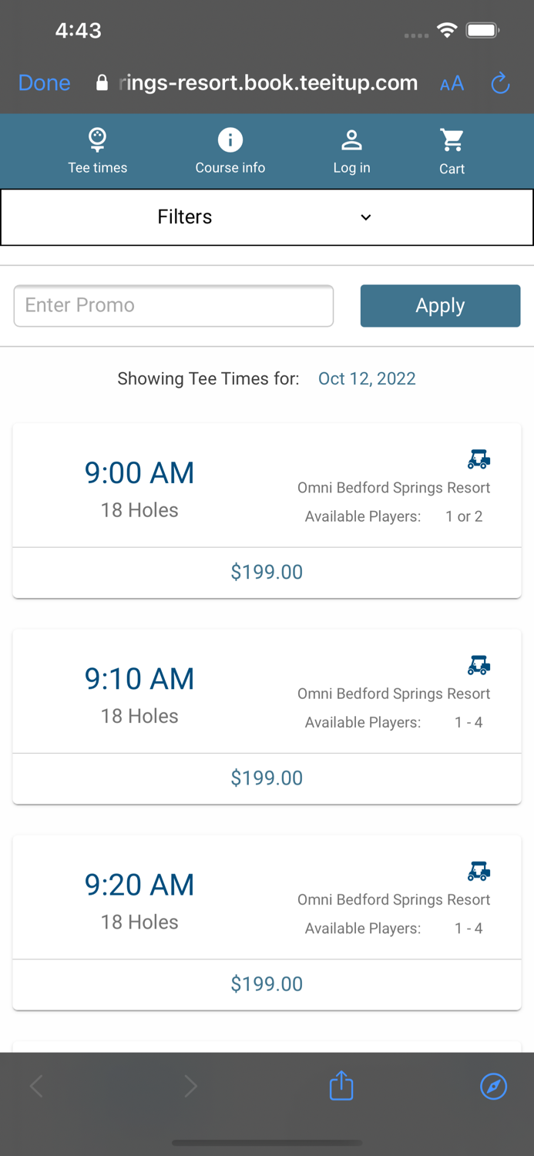Click the Filters chevron arrow

[366, 217]
